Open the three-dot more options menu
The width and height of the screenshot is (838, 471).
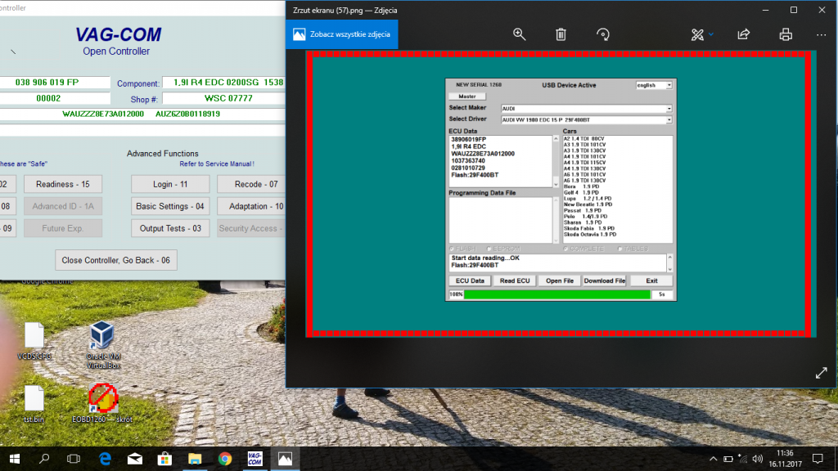(x=822, y=34)
